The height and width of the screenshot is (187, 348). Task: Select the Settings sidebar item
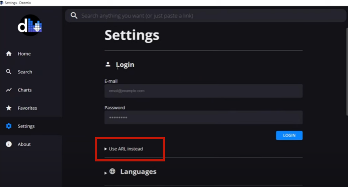click(31, 126)
